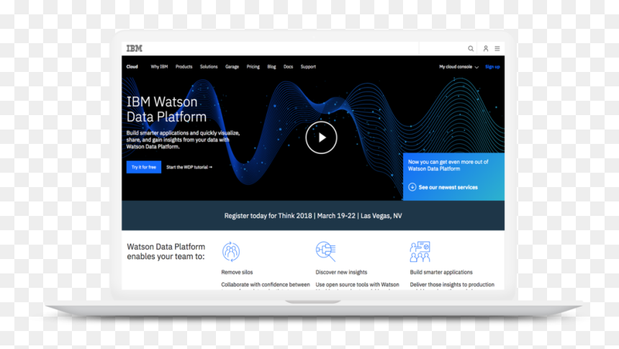Open Why IBM menu item
The image size is (619, 349).
[x=159, y=67]
